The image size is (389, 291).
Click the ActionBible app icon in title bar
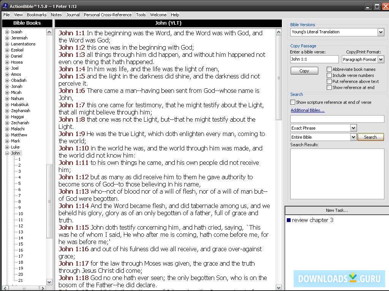pyautogui.click(x=5, y=6)
